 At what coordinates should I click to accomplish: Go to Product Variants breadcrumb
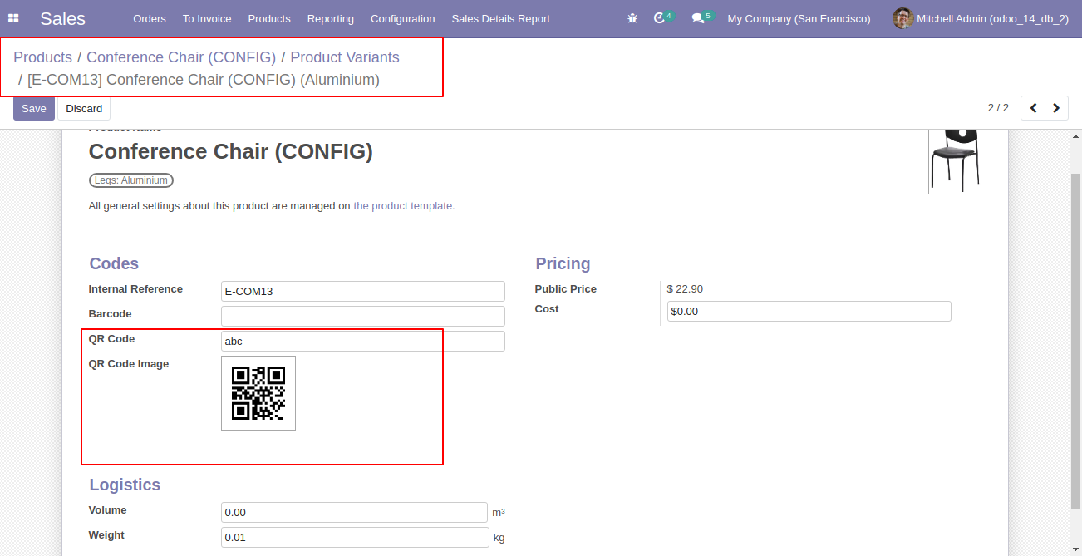click(x=345, y=57)
